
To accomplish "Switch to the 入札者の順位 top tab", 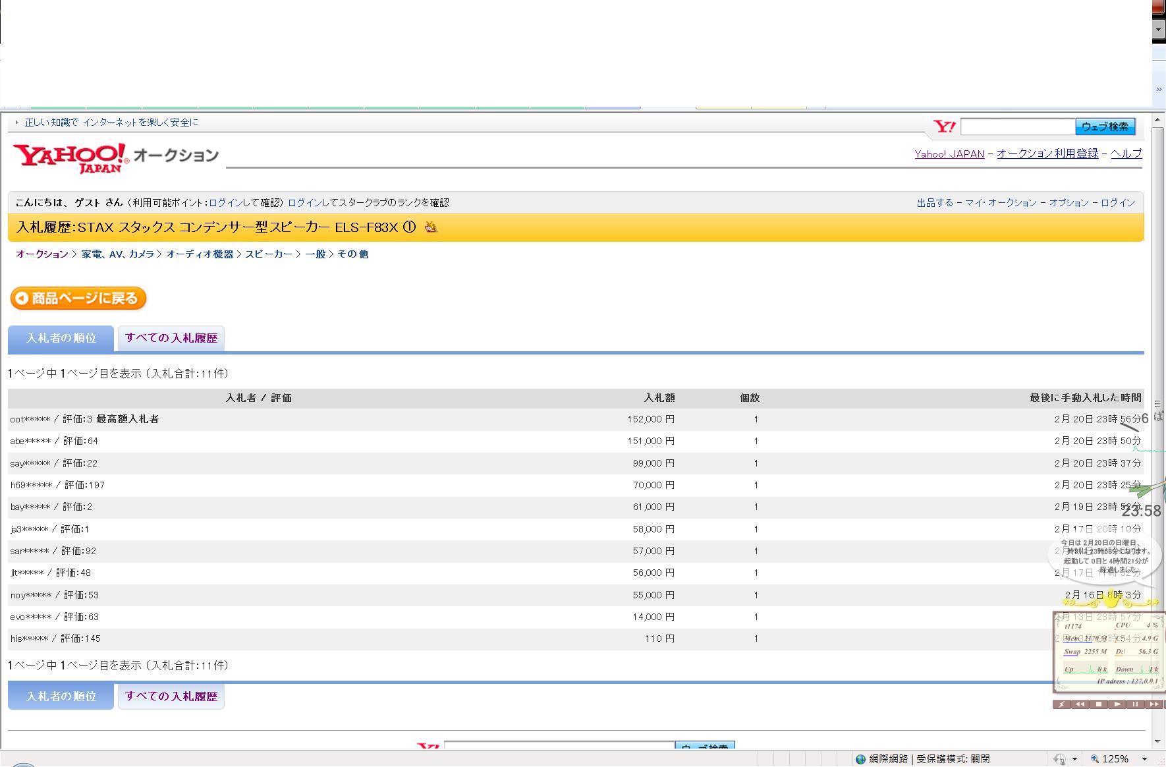I will click(x=61, y=338).
